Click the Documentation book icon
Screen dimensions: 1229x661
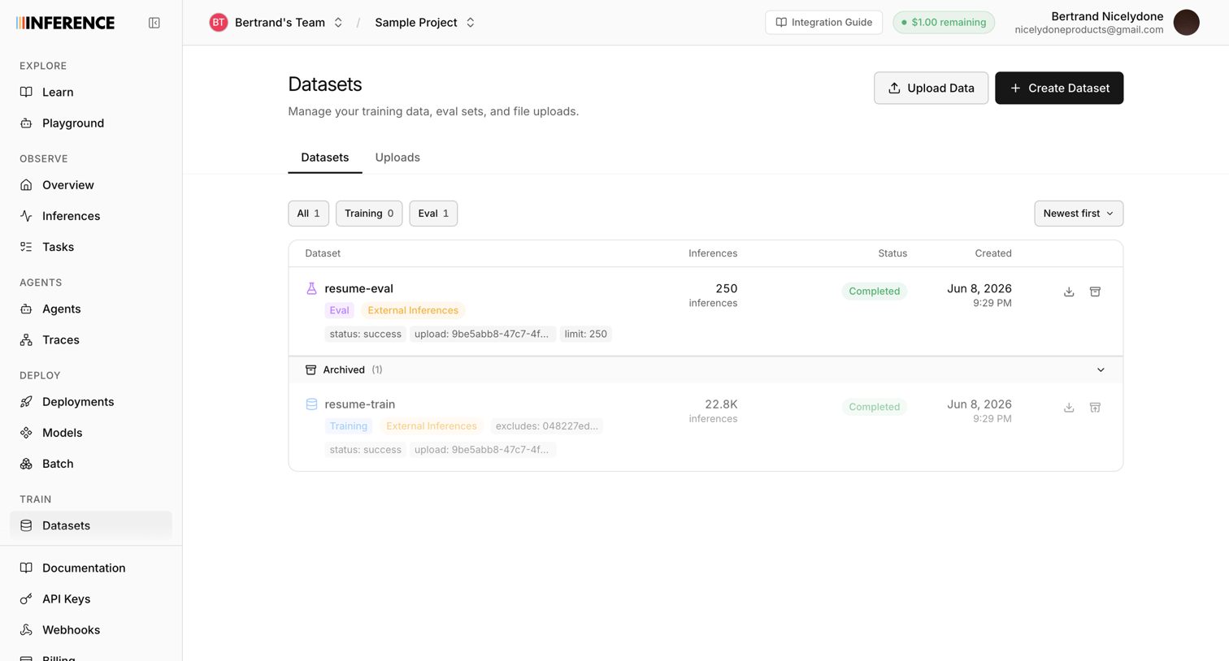(26, 568)
